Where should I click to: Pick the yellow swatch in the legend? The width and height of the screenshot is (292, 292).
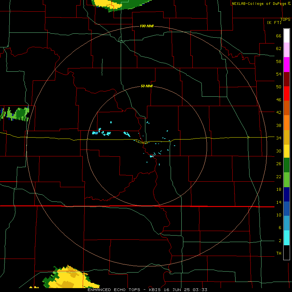point(286,151)
